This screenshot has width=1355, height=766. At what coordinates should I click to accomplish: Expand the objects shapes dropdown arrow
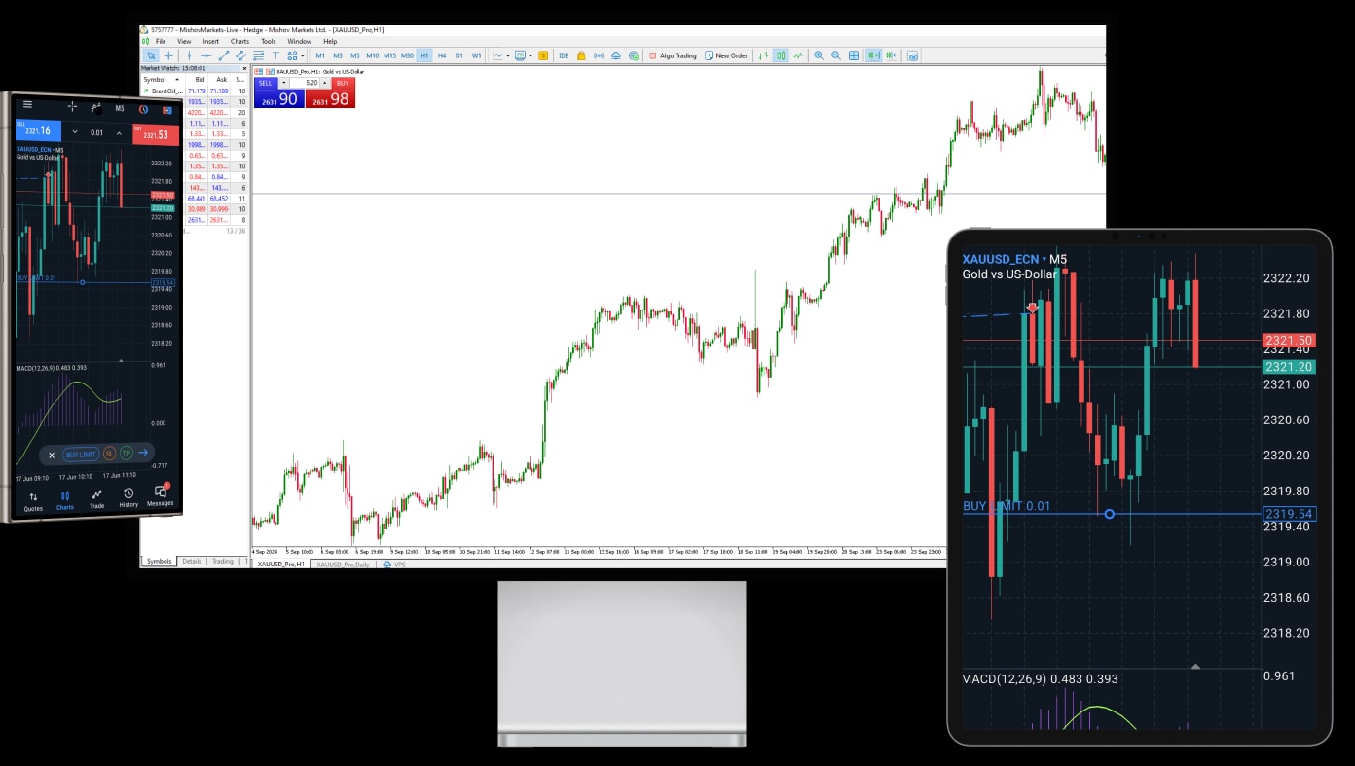(x=303, y=55)
